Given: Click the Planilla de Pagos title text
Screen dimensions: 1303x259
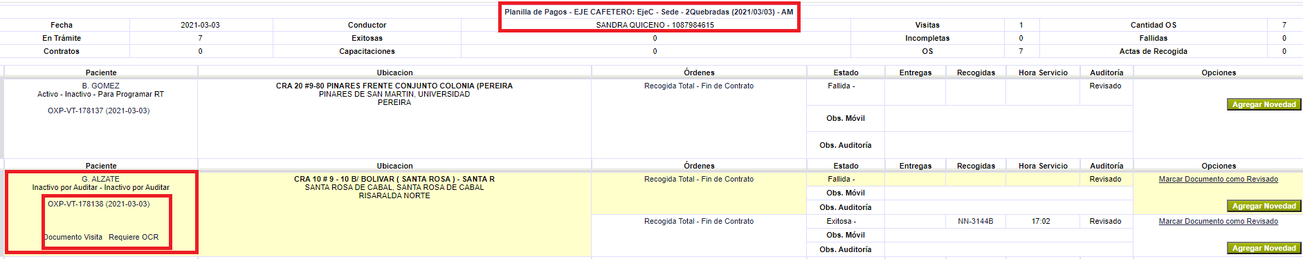Looking at the screenshot, I should (x=648, y=12).
